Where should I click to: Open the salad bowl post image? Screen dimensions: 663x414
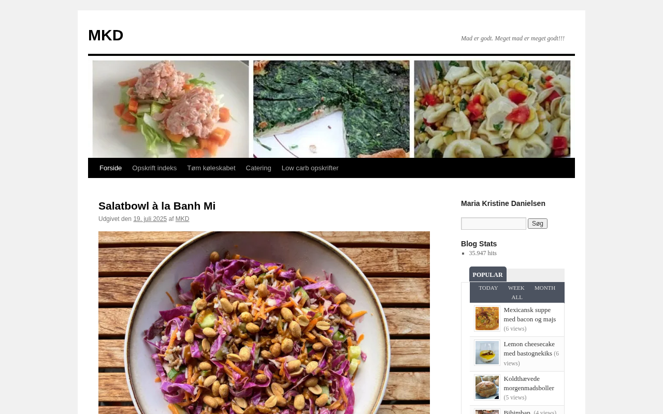(264, 322)
